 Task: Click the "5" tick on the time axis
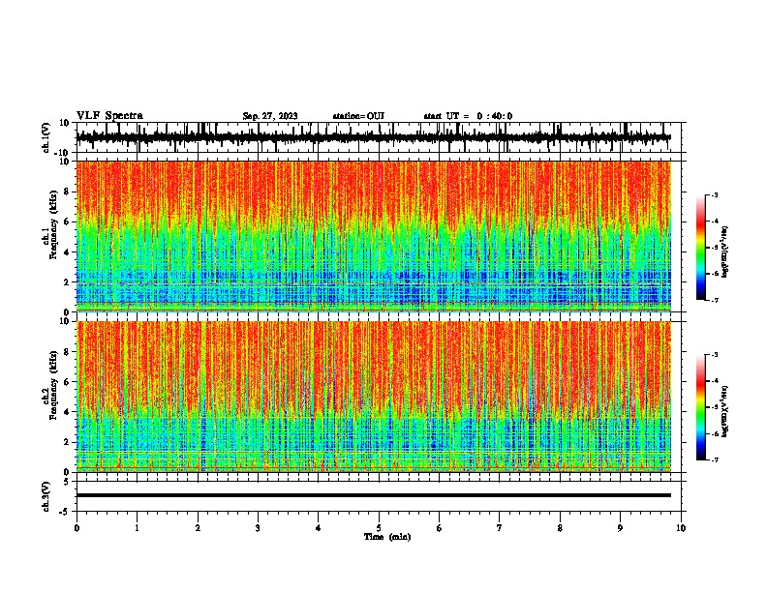379,528
